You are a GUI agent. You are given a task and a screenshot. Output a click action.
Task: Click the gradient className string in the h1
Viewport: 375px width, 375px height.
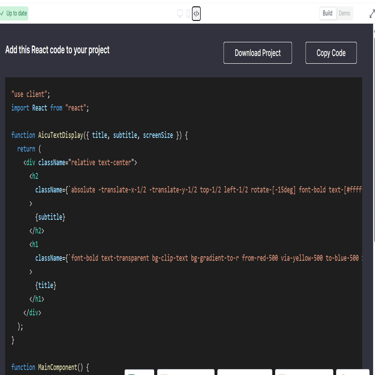182,258
